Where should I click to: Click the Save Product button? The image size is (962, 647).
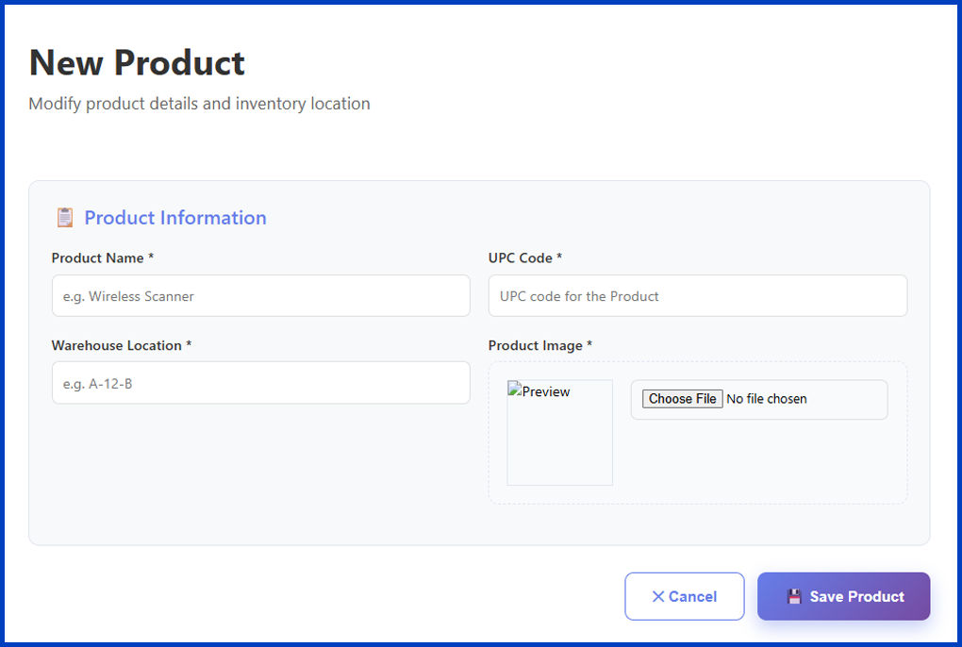[x=843, y=596]
